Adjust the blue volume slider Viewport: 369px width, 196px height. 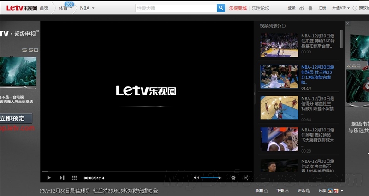tap(210, 178)
